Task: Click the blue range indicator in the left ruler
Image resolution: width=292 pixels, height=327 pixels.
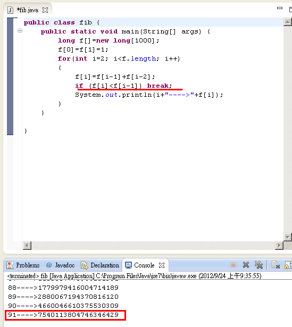Action: 10,77
